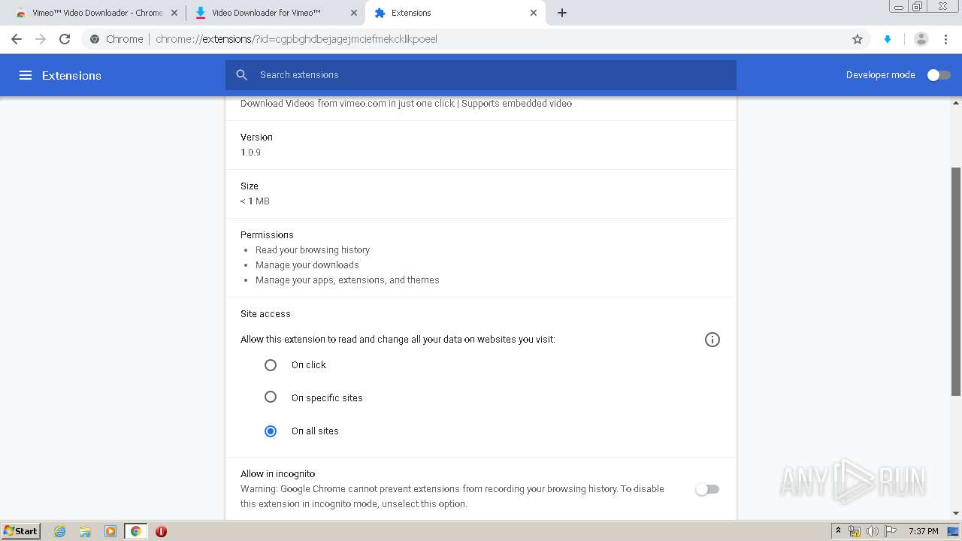Click the page vertical scrollbar thumb
Image resolution: width=962 pixels, height=541 pixels.
(956, 282)
